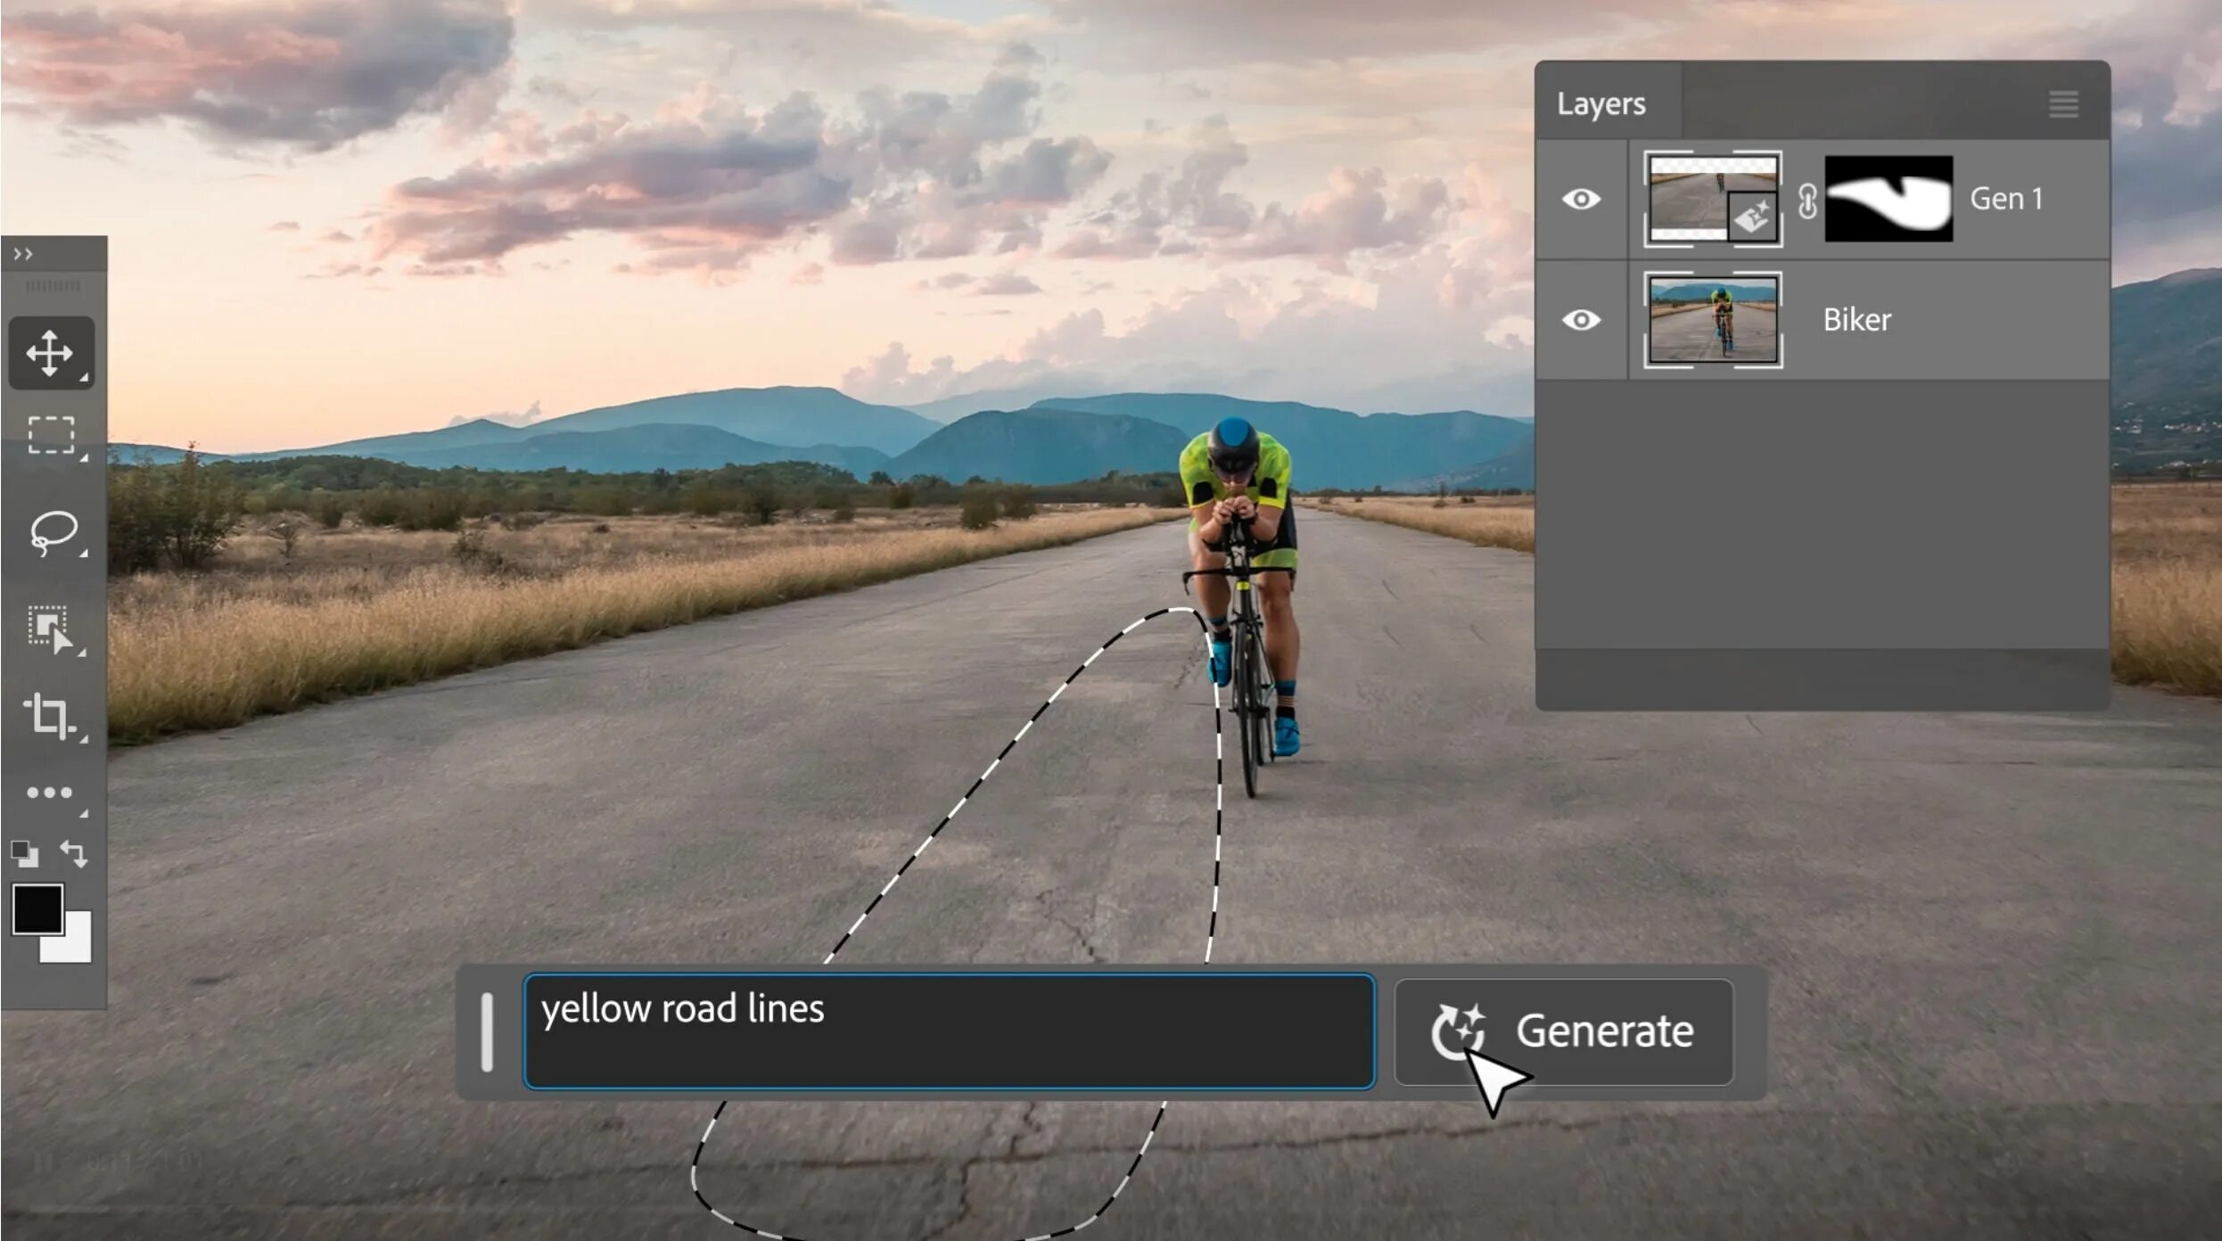
Task: Select the Rectangular Marquee tool
Action: click(x=51, y=436)
